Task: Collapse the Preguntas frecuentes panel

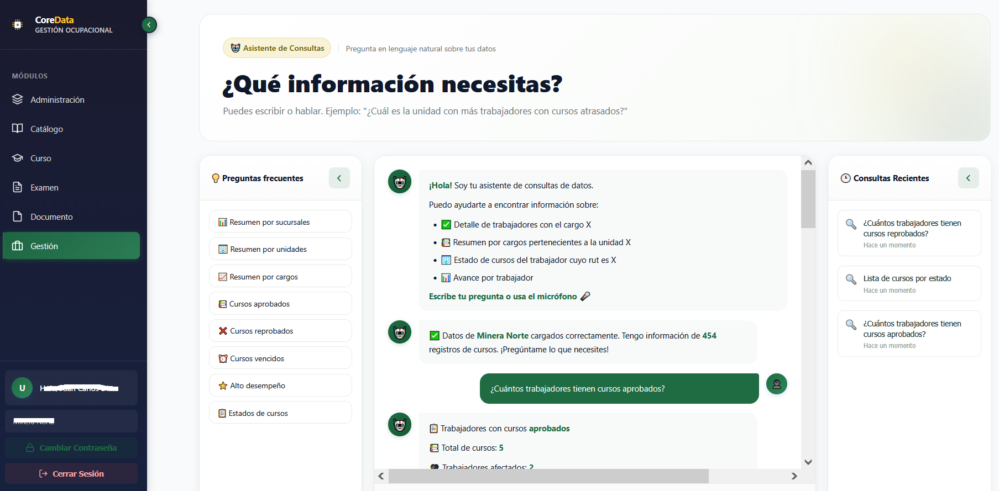Action: pyautogui.click(x=339, y=178)
